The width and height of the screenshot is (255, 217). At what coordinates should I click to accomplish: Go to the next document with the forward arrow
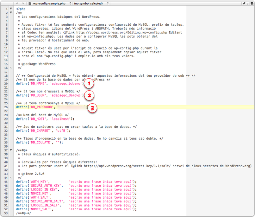point(23,3)
